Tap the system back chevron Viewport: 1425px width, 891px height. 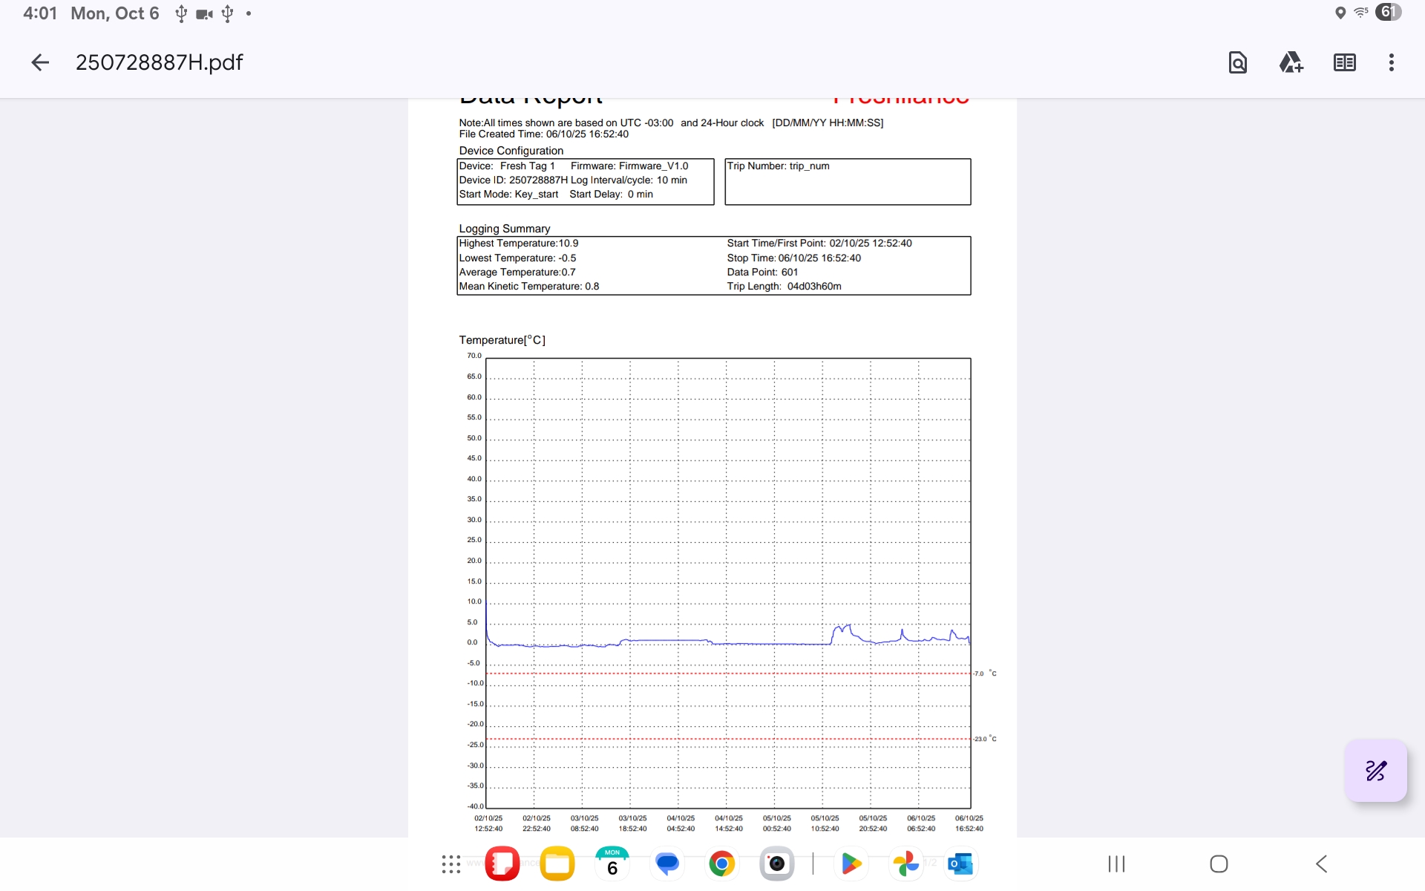tap(1321, 864)
